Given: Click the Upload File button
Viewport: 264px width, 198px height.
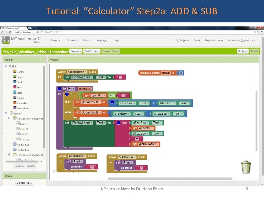Looking at the screenshot, I should click(24, 183).
